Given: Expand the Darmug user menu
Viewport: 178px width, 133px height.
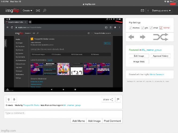Looking at the screenshot, I should click(x=161, y=11).
